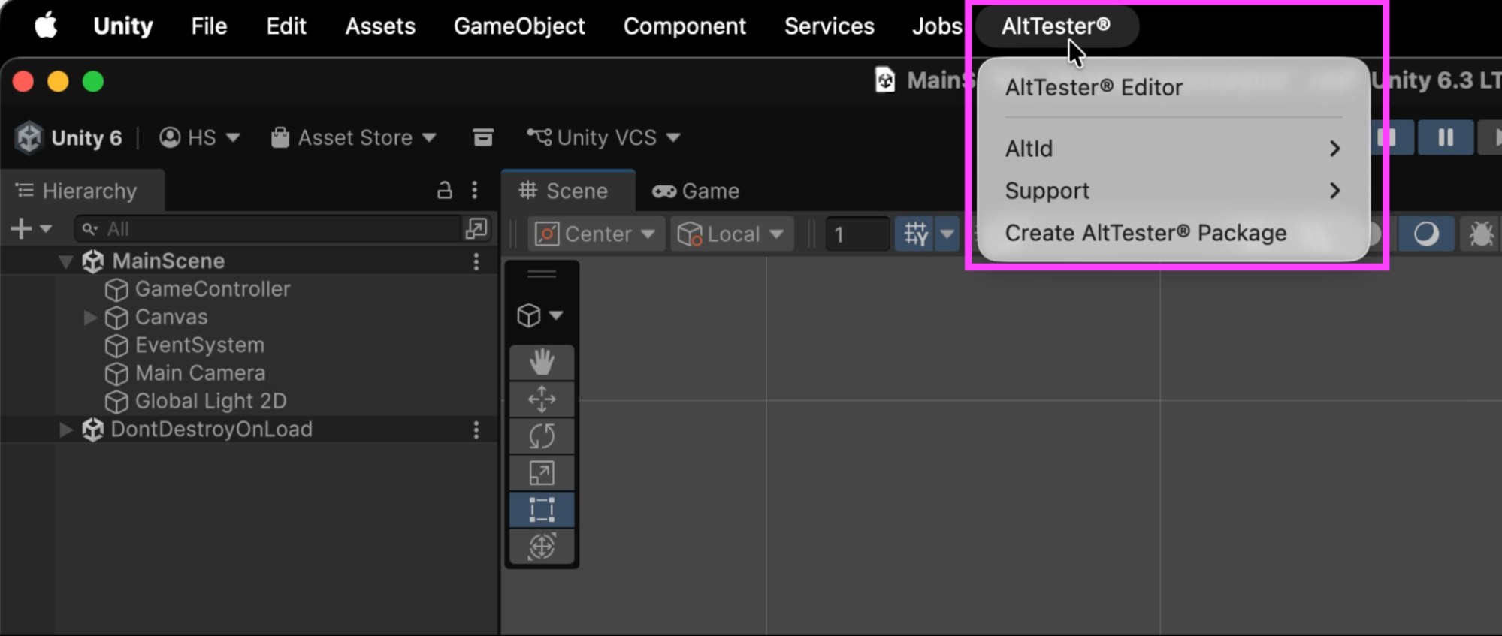Open DontDestroyOnLoad three-dot options
Image resolution: width=1502 pixels, height=636 pixels.
[476, 430]
